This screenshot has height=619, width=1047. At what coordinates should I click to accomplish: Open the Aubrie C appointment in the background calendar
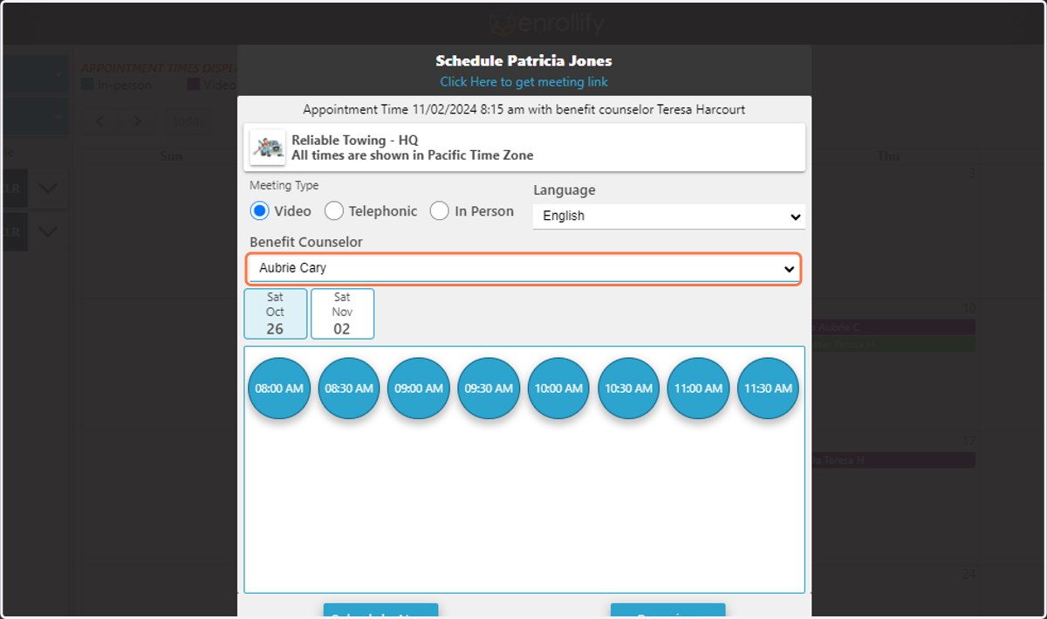tap(893, 327)
